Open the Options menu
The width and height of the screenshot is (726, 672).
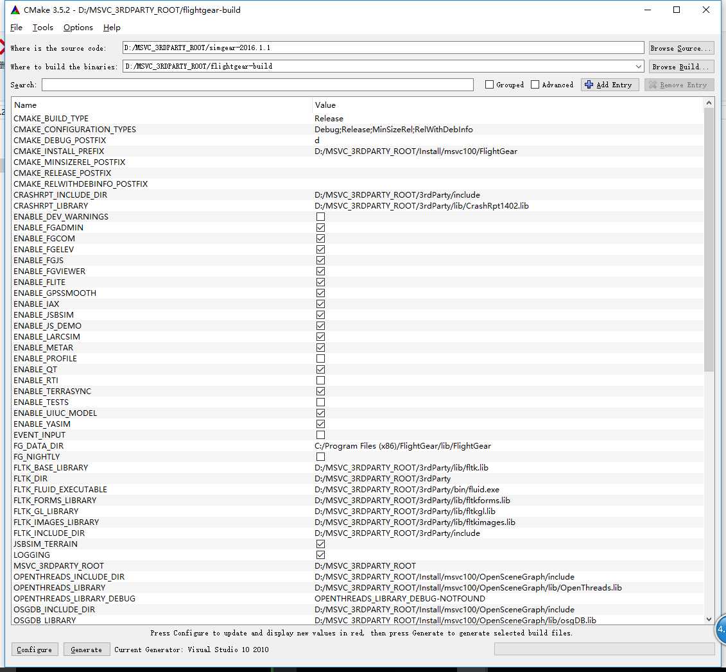78,28
